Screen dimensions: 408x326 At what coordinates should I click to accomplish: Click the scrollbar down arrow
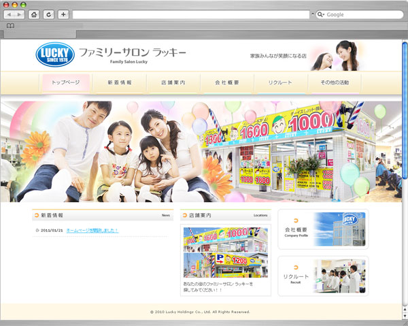click(x=405, y=316)
